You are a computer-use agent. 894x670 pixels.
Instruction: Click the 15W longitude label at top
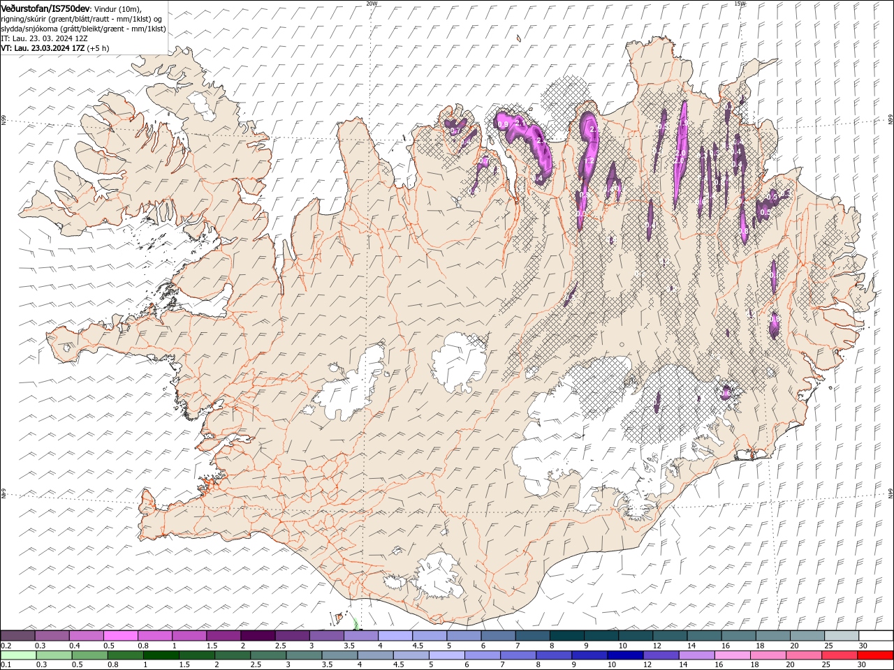pos(740,3)
